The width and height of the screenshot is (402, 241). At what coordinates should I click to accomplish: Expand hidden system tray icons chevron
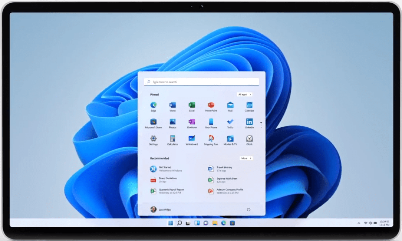359,223
